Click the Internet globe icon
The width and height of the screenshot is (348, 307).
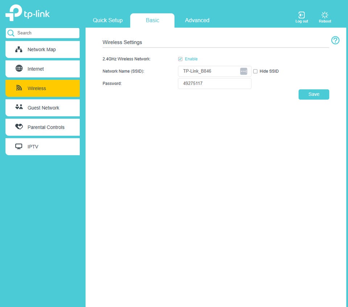(19, 69)
